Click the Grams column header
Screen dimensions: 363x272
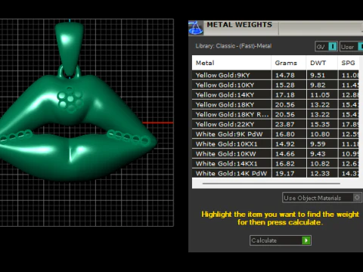click(289, 63)
